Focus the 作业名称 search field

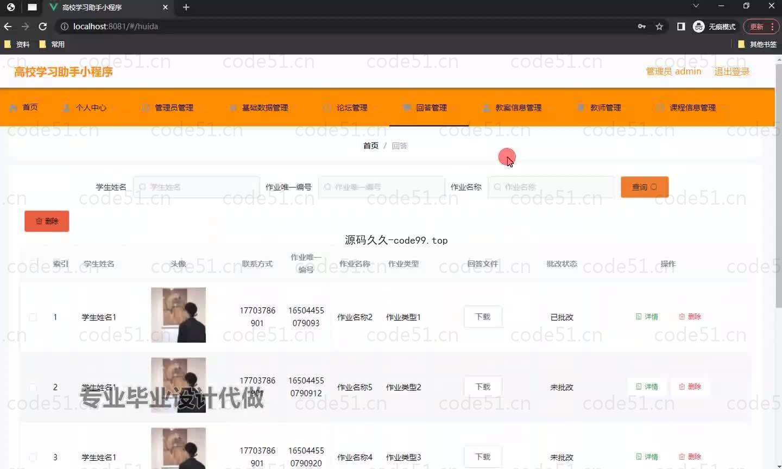click(x=551, y=187)
